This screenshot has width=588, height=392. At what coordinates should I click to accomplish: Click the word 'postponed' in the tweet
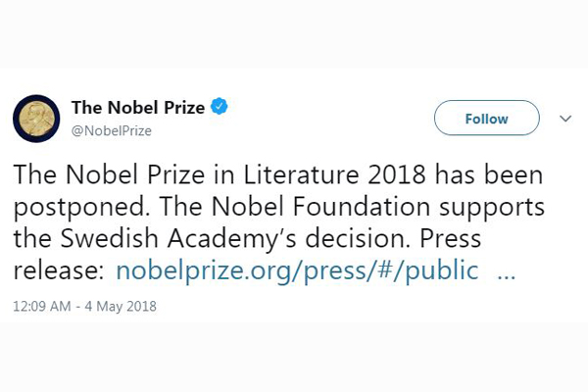tap(78, 208)
